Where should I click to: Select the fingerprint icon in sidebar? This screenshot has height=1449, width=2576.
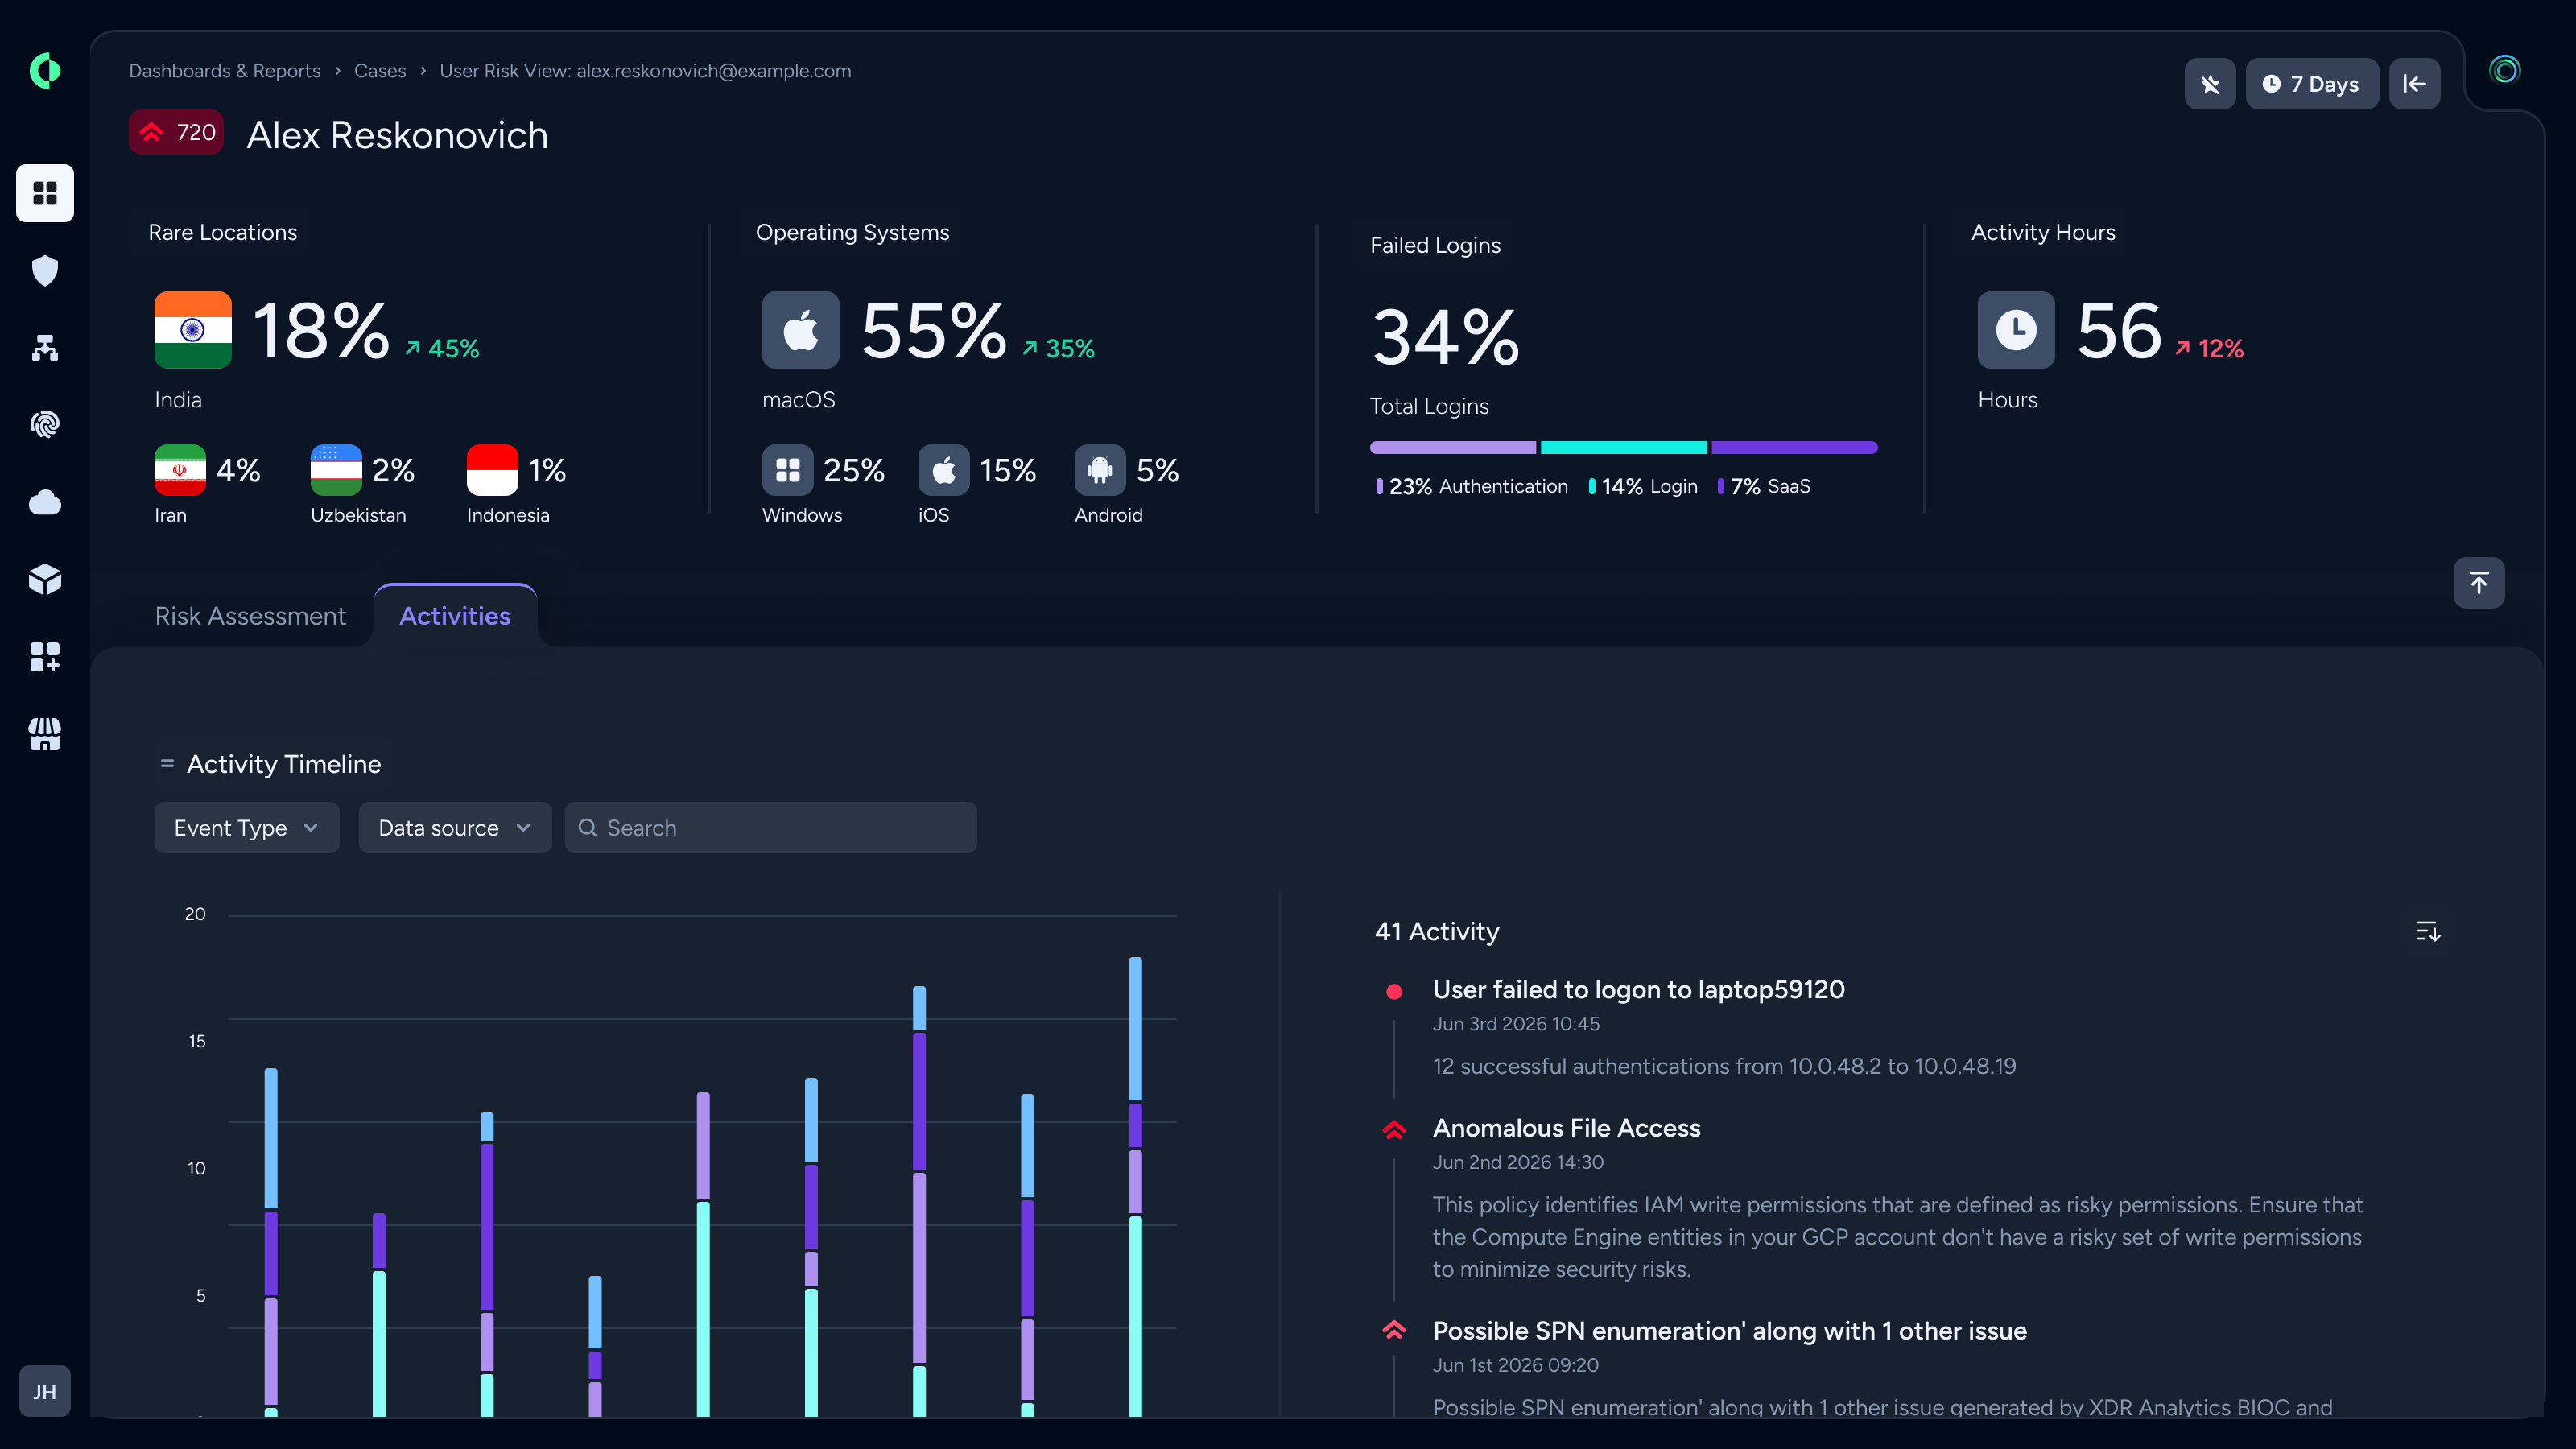coord(45,424)
